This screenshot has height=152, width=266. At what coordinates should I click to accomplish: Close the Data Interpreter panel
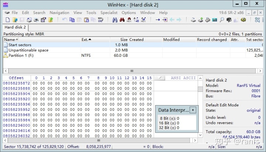[x=193, y=110]
